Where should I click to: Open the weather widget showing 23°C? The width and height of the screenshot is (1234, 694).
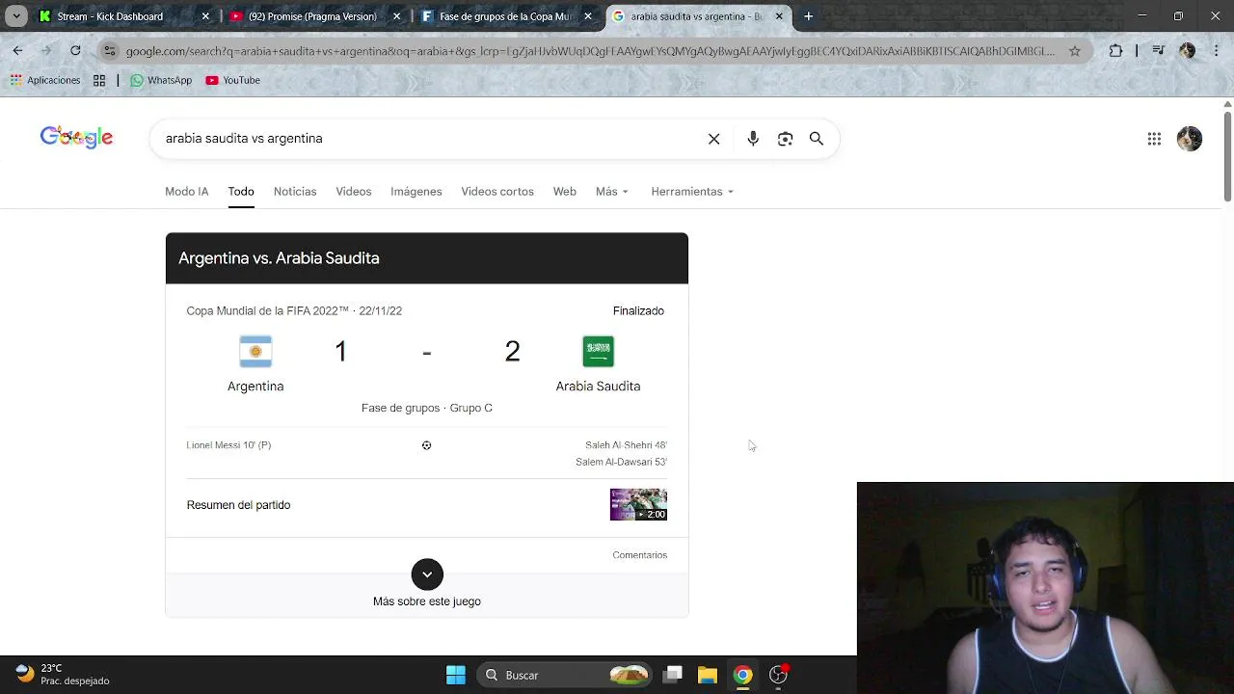tap(63, 674)
